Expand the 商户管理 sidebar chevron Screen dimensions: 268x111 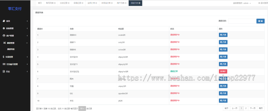27,36
